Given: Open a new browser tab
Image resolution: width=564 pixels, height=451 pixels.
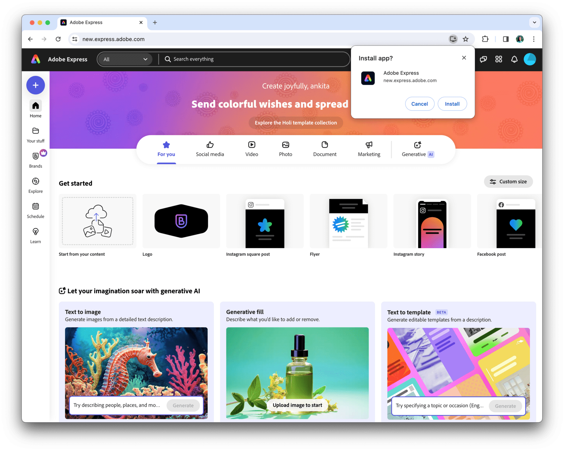Looking at the screenshot, I should [155, 22].
